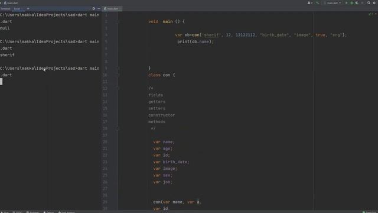Click the Stop icon in top toolbar
This screenshot has width=378, height=213.
coord(362,3)
